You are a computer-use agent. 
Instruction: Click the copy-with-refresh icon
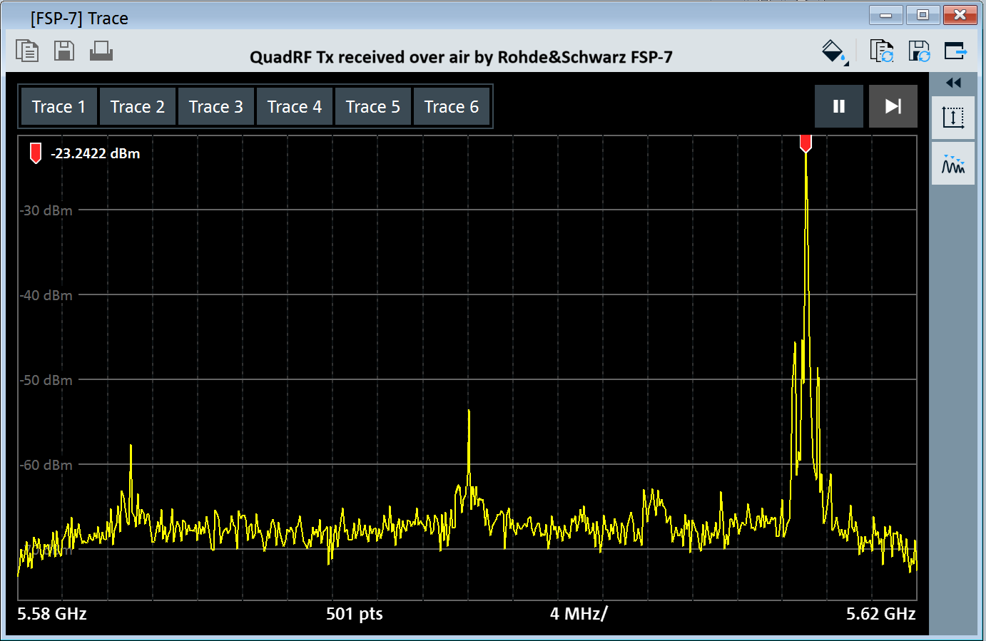pos(882,51)
